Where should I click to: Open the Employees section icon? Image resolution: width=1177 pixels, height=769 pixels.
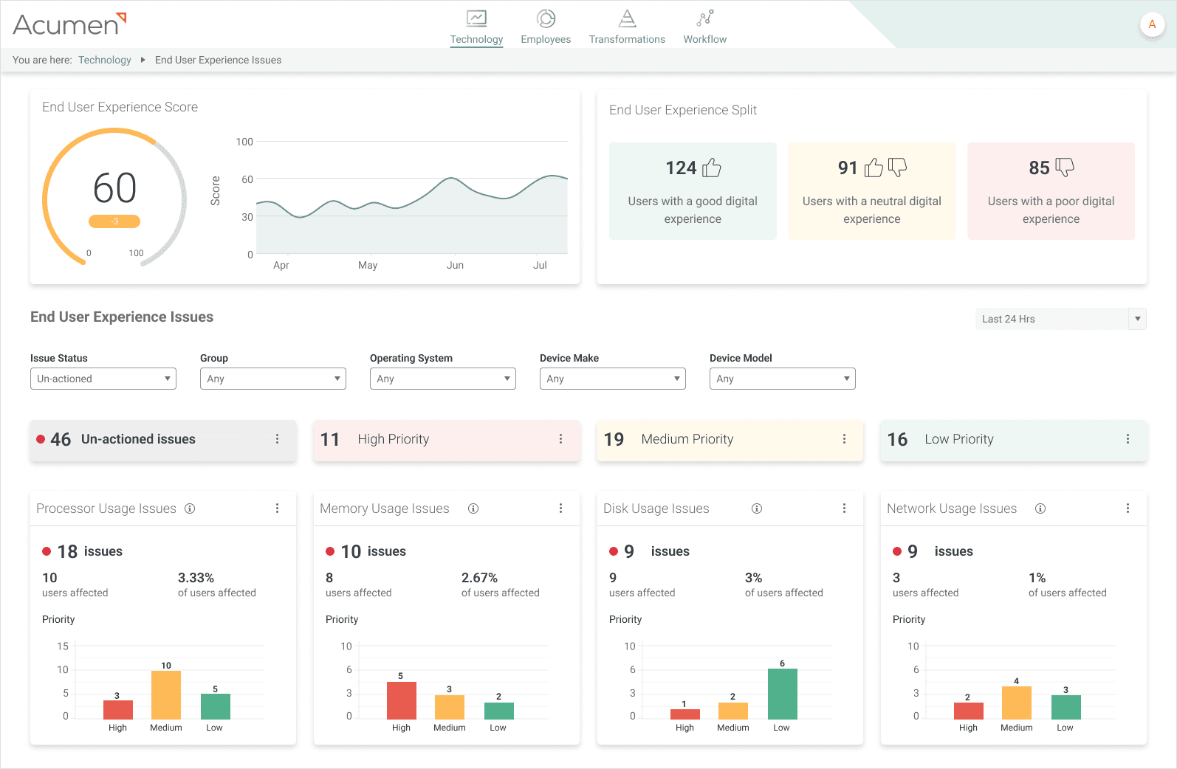coord(546,19)
